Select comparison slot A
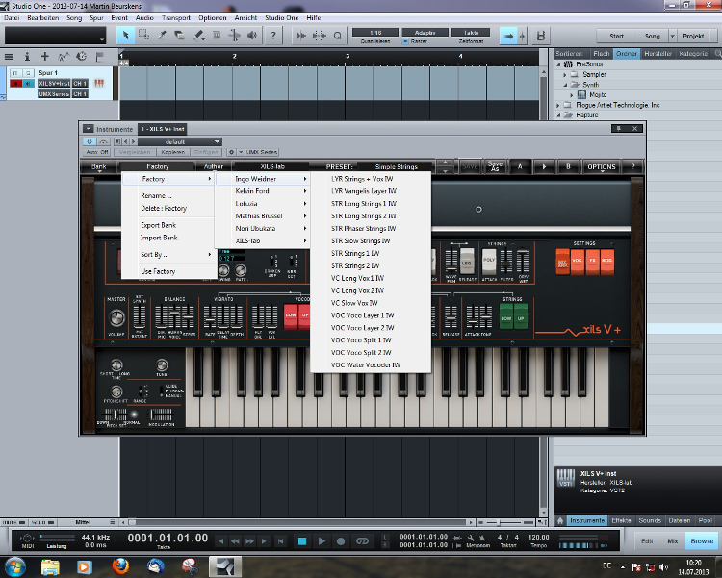722x578 pixels. point(520,166)
